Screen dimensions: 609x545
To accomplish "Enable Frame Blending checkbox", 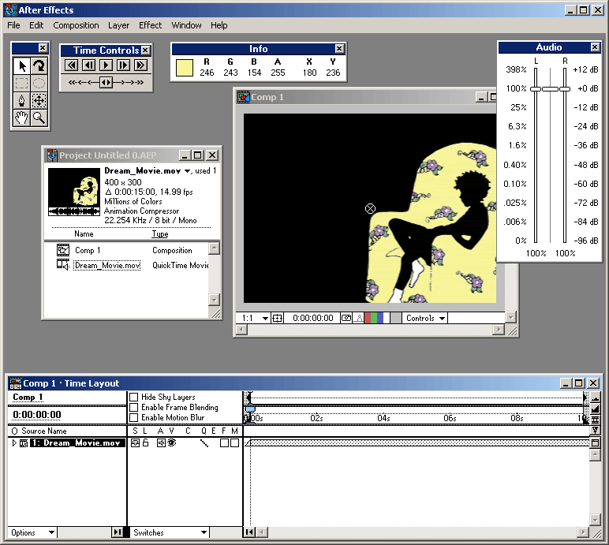I will [133, 408].
